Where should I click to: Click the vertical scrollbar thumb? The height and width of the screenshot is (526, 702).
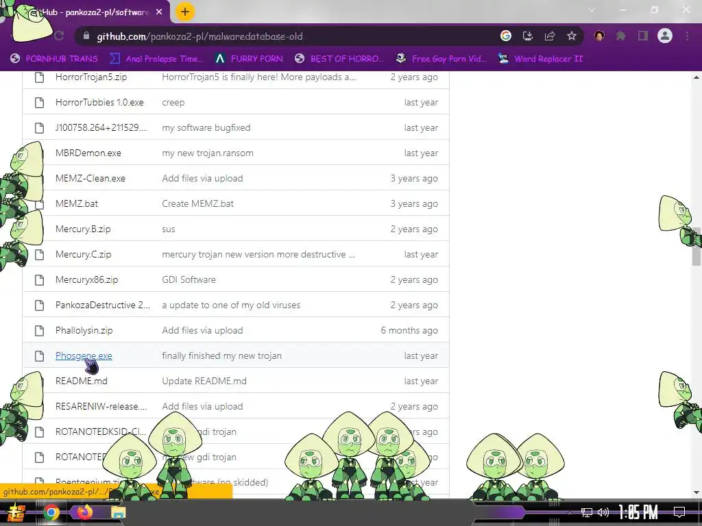coord(697,246)
